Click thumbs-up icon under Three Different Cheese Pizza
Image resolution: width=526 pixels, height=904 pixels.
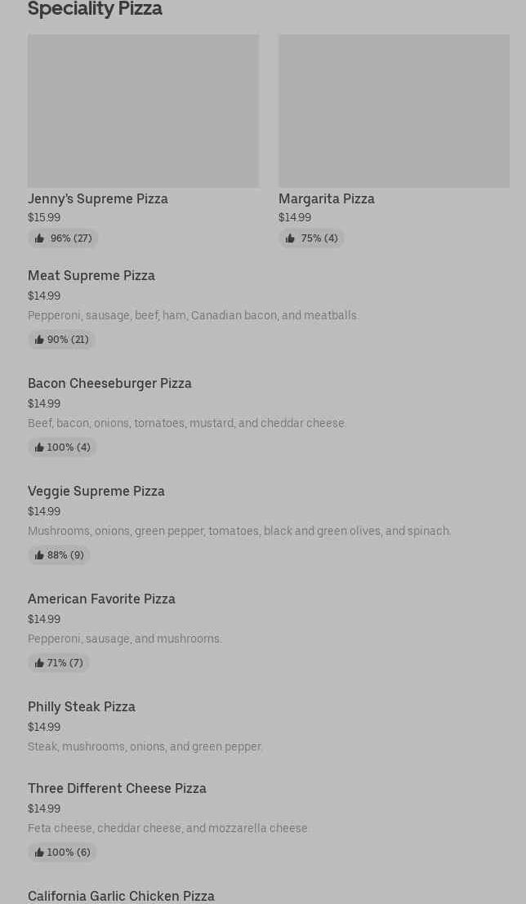tap(39, 853)
